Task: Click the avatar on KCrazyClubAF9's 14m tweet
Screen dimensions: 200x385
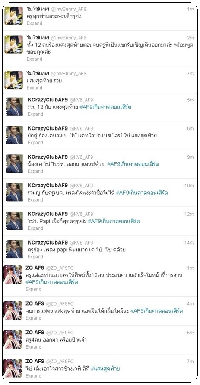Action: (14, 249)
